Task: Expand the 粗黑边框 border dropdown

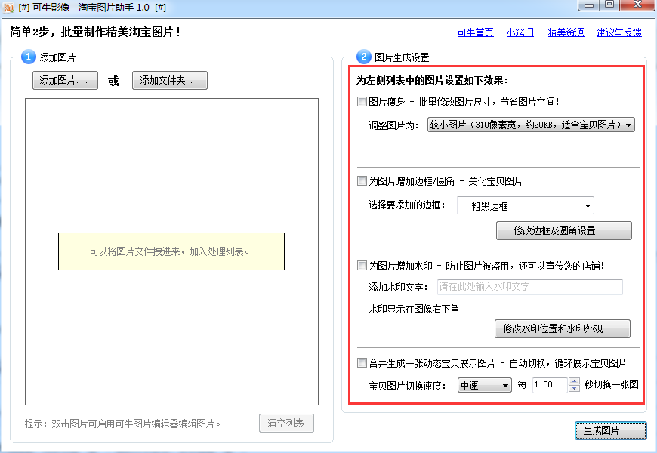Action: [526, 206]
